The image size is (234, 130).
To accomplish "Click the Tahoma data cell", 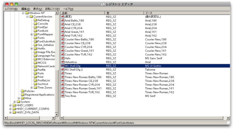I will [x=150, y=70].
